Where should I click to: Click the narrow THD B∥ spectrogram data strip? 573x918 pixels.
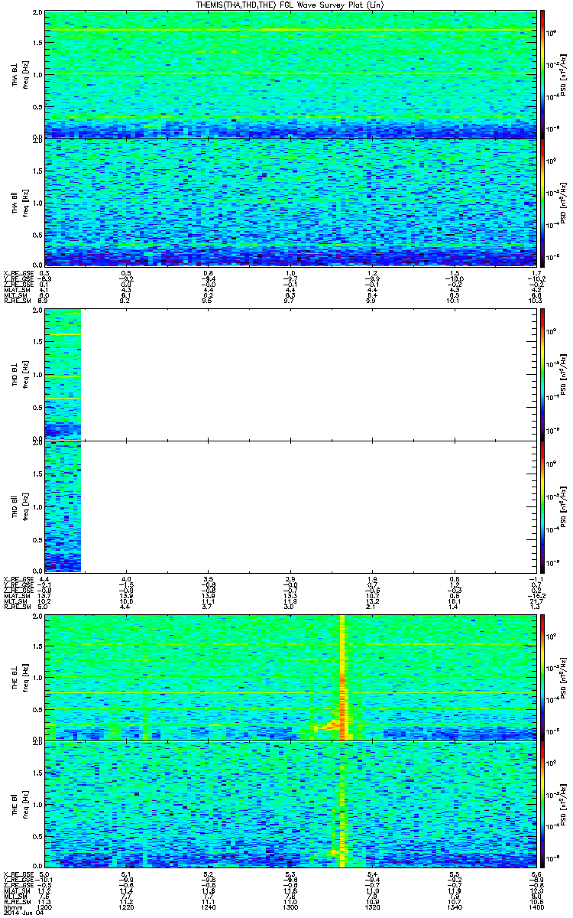[x=63, y=506]
